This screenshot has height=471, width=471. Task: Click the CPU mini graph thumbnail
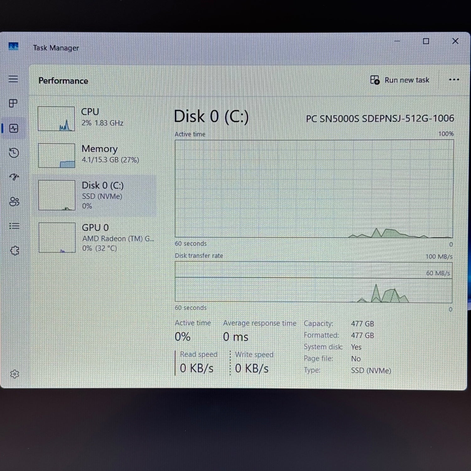click(56, 119)
